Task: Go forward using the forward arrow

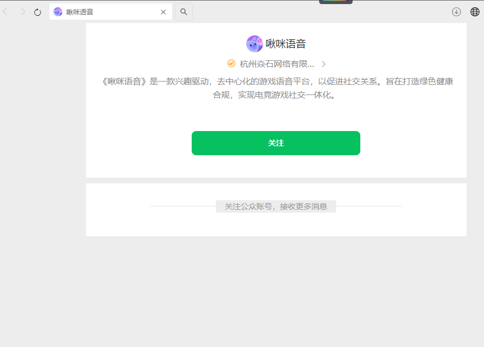Action: (23, 12)
